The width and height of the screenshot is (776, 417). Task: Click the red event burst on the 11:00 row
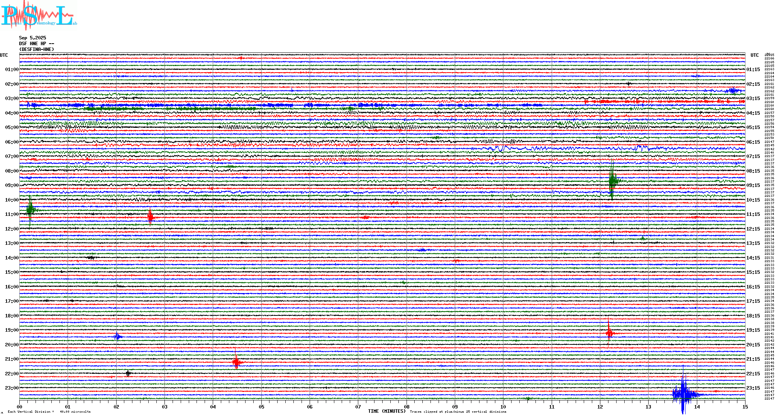click(x=150, y=217)
